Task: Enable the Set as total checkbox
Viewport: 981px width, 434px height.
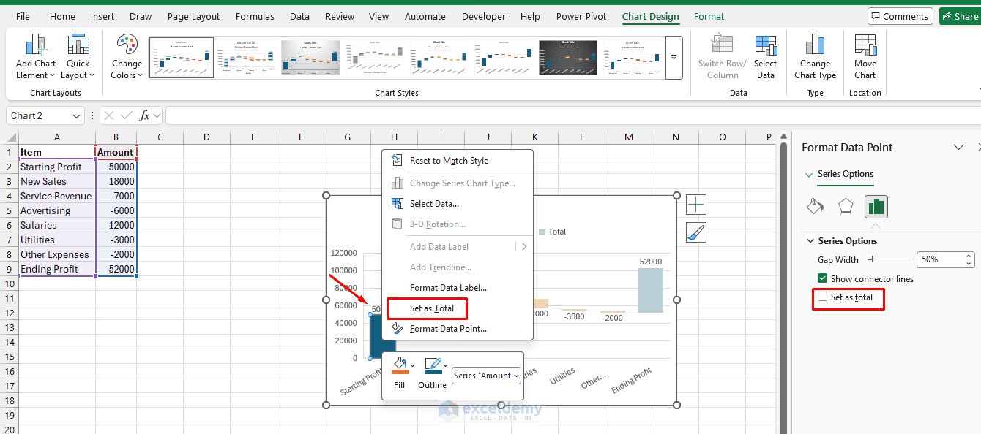Action: point(823,297)
